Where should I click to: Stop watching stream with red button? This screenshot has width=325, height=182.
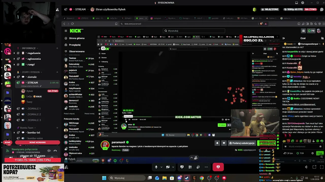(218, 167)
